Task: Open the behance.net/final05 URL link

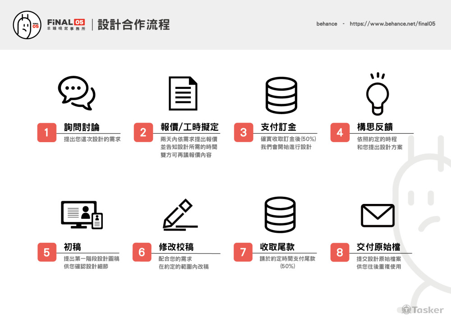Action: point(392,24)
